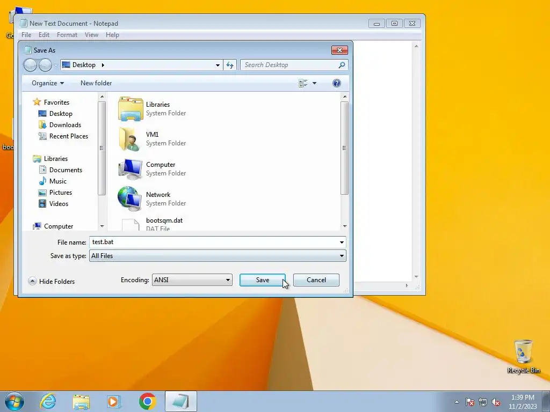Viewport: 550px width, 412px height.
Task: Click the Back navigation arrow in Save As
Action: 30,65
